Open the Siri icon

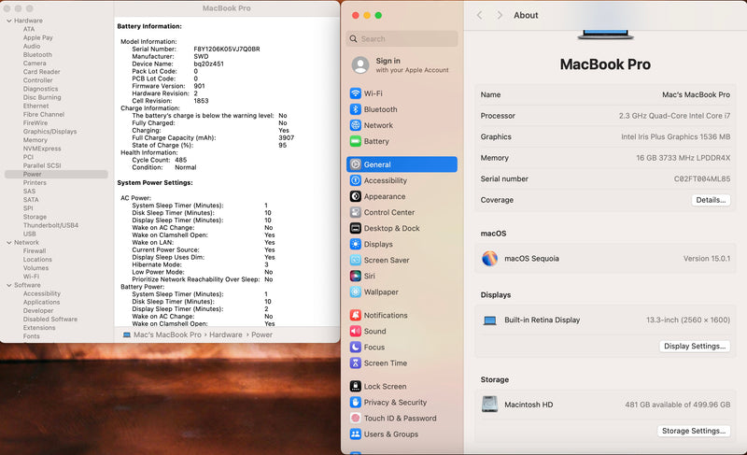pyautogui.click(x=356, y=276)
